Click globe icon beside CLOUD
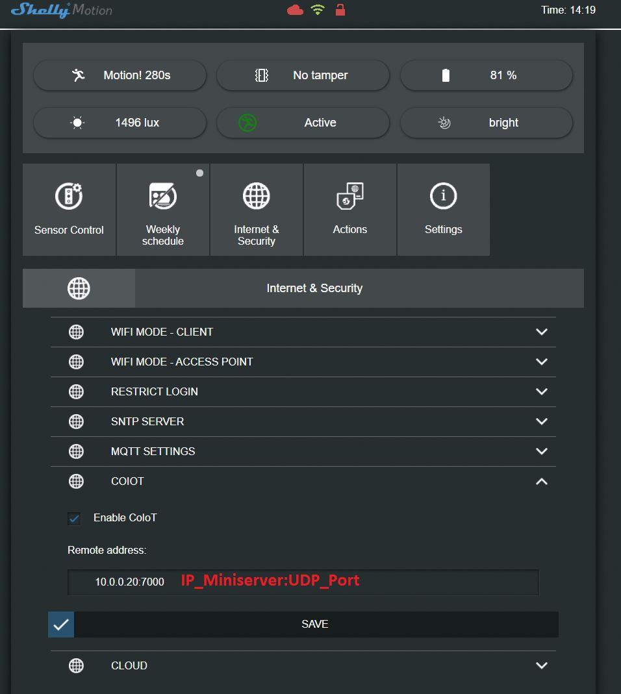The image size is (621, 694). (x=76, y=665)
